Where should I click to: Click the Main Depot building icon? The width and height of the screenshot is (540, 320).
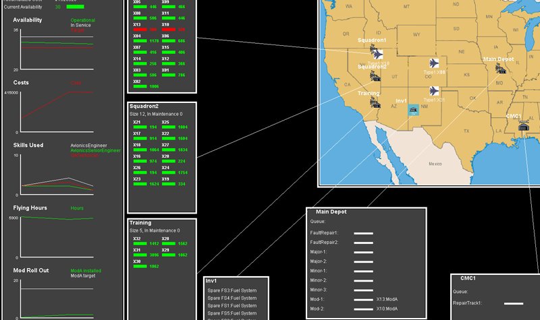[x=500, y=70]
